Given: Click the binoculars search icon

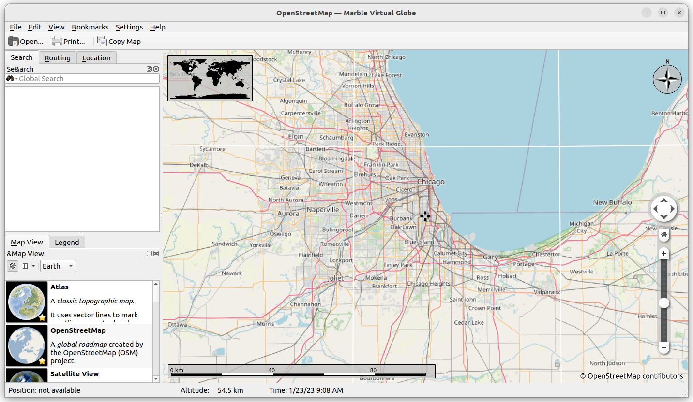Looking at the screenshot, I should click(x=10, y=78).
